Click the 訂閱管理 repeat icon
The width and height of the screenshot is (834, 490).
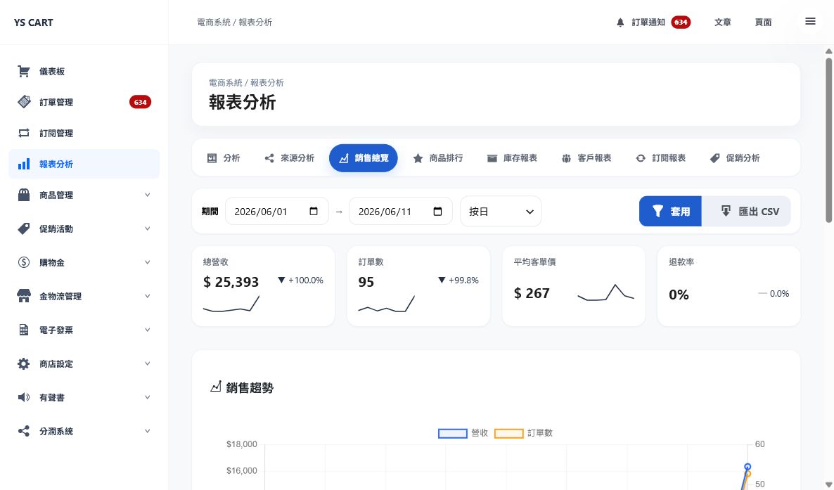tap(24, 133)
